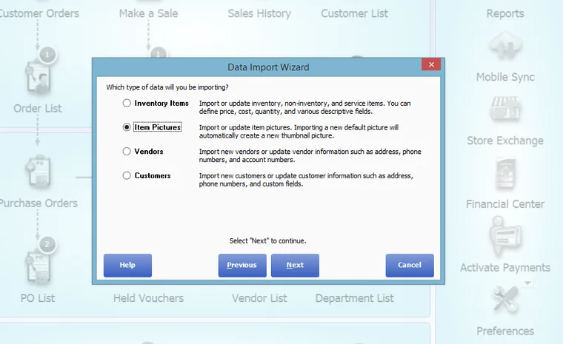Click the Customer List label
The image size is (563, 344).
coord(354,13)
